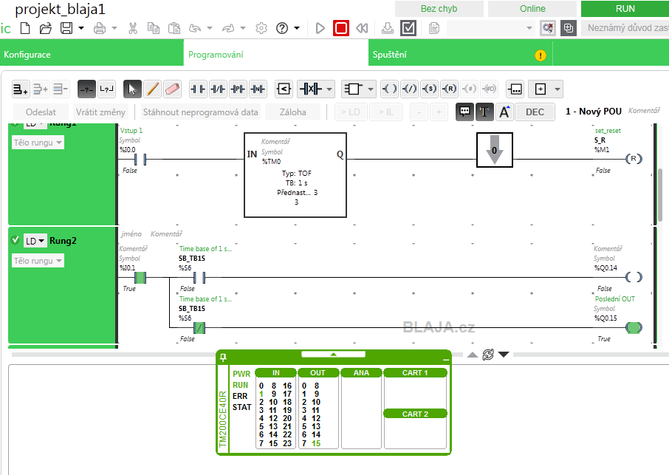Viewport: 669px width, 475px height.
Task: Open the LD language dropdown for Rung2
Action: pos(35,241)
